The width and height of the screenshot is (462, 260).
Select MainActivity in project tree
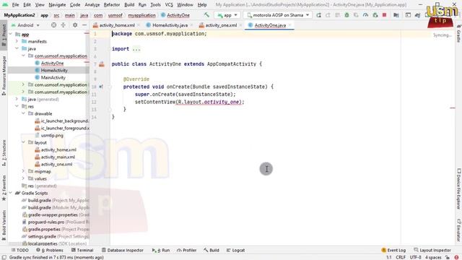click(53, 77)
